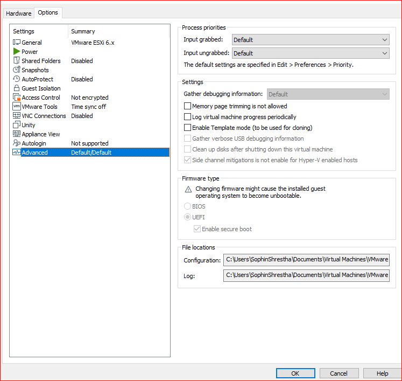The height and width of the screenshot is (381, 402).
Task: Click the Access Control lock icon
Action: click(x=17, y=98)
